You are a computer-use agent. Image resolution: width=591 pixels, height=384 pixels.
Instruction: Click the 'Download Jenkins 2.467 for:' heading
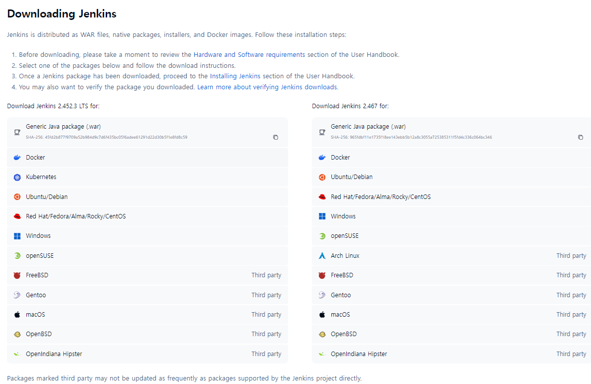coord(350,106)
